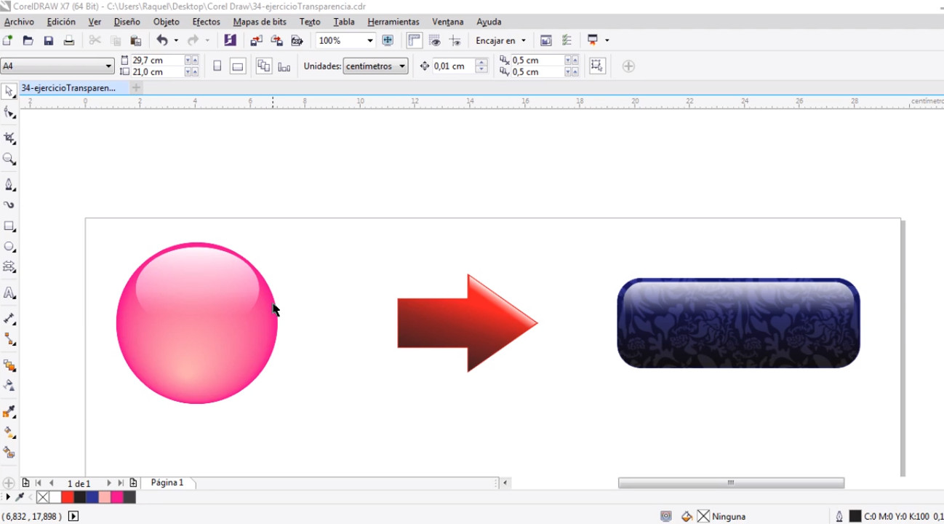Set landscape page orientation
The image size is (944, 524).
[238, 65]
